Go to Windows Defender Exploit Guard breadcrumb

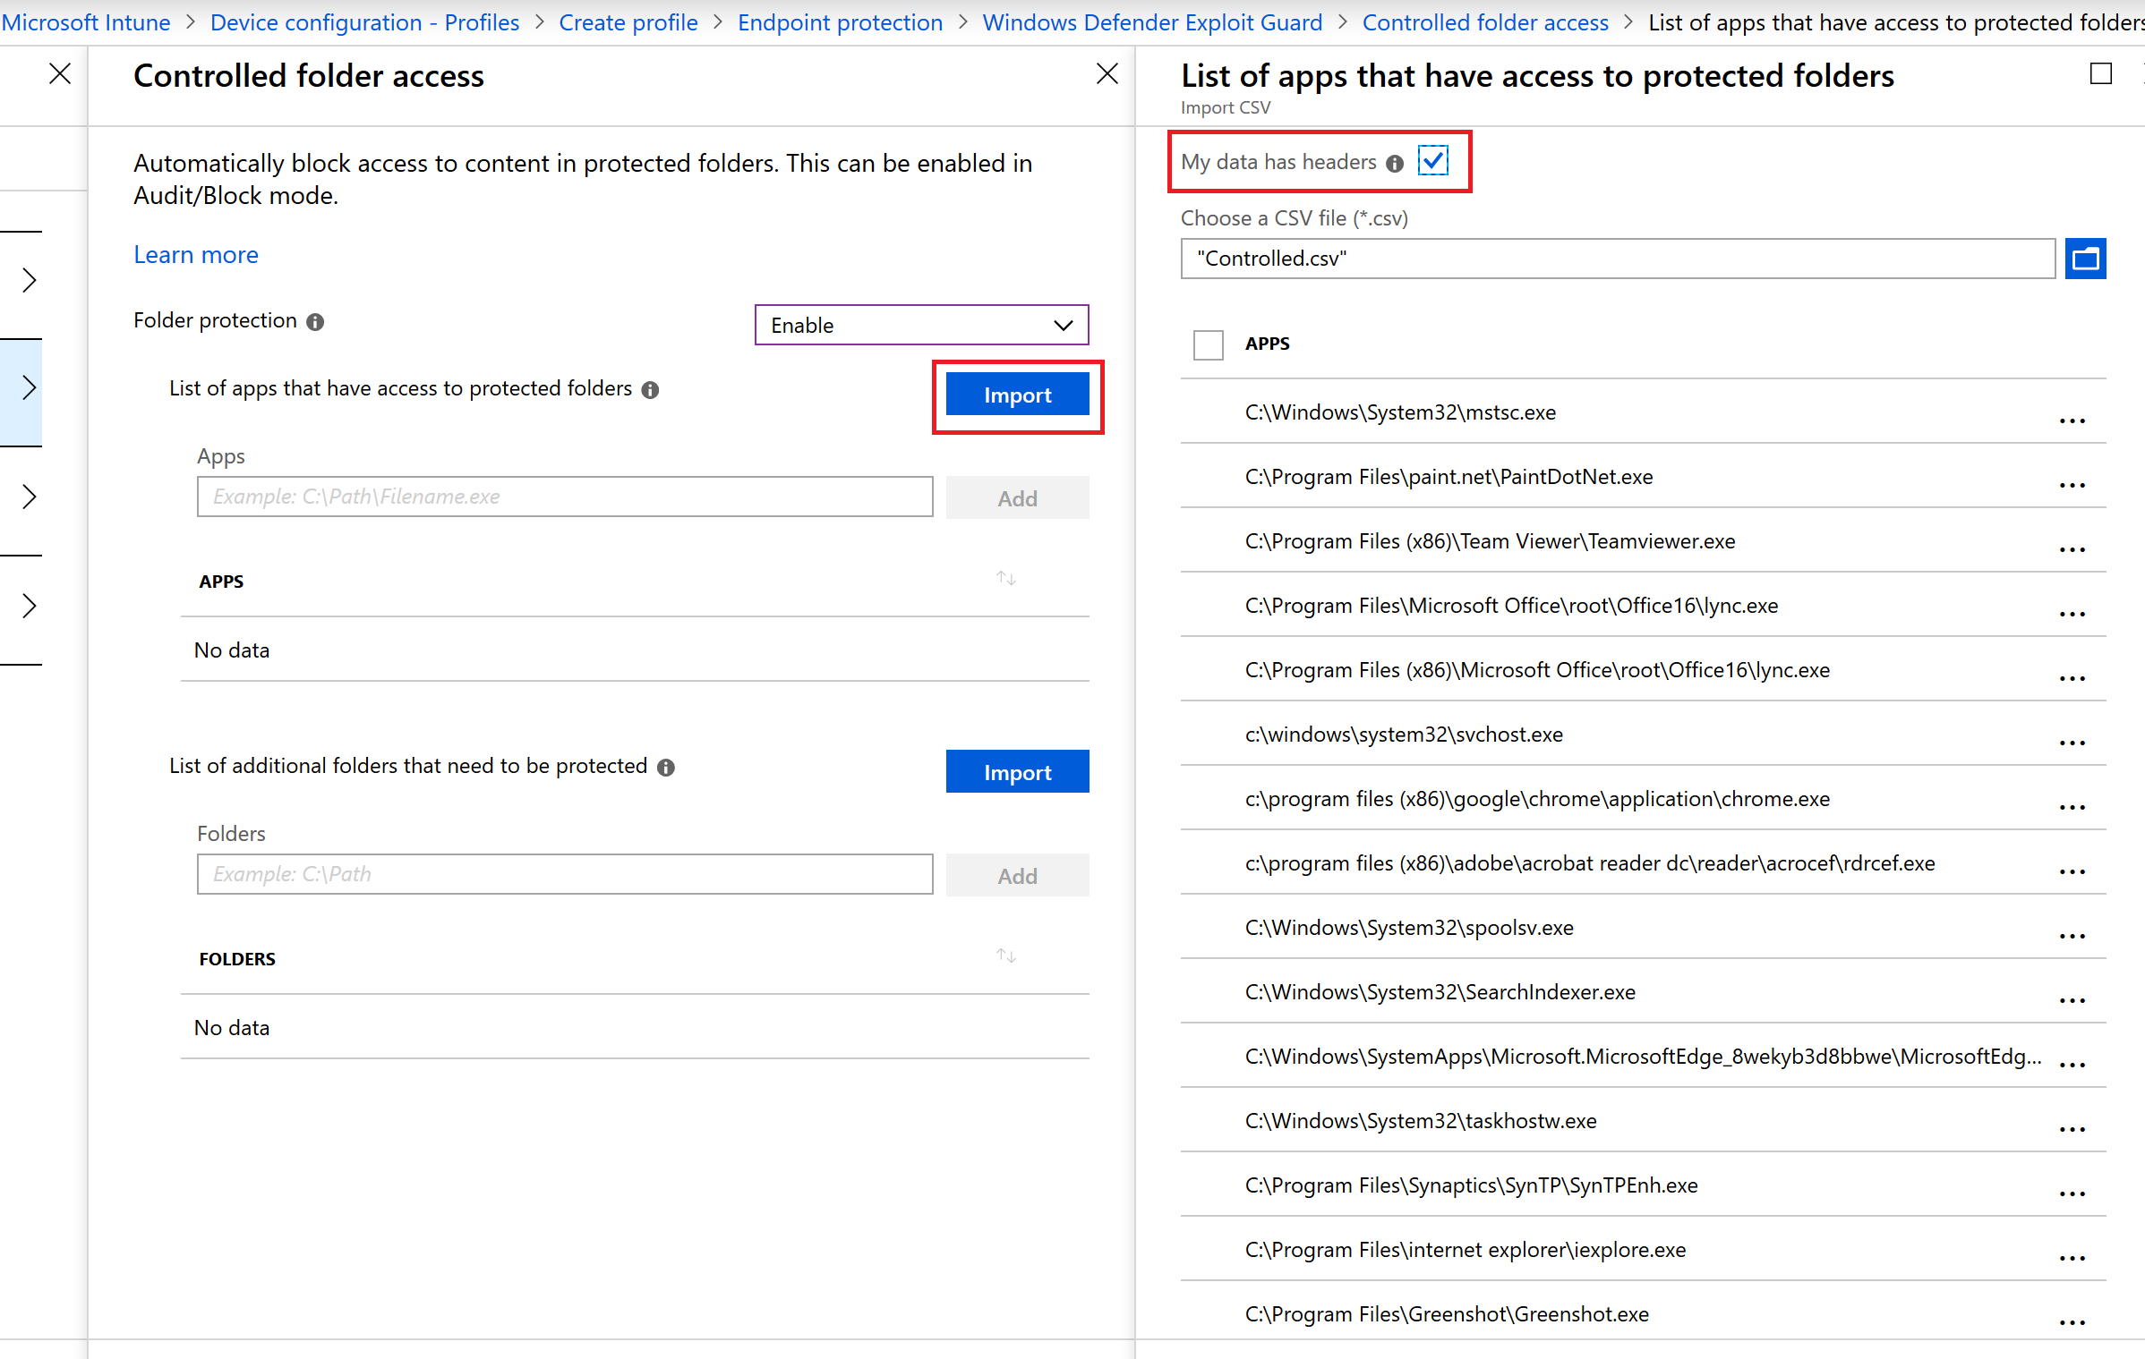(x=1152, y=22)
